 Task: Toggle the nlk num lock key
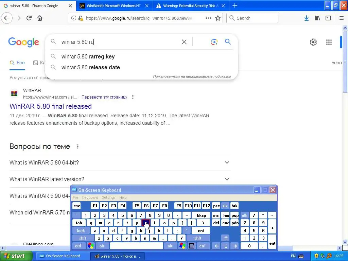pos(244,215)
